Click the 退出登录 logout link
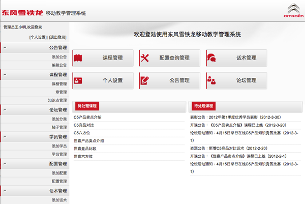 point(58,37)
